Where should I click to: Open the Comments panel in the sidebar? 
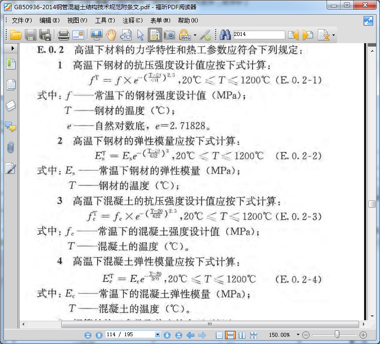10,127
